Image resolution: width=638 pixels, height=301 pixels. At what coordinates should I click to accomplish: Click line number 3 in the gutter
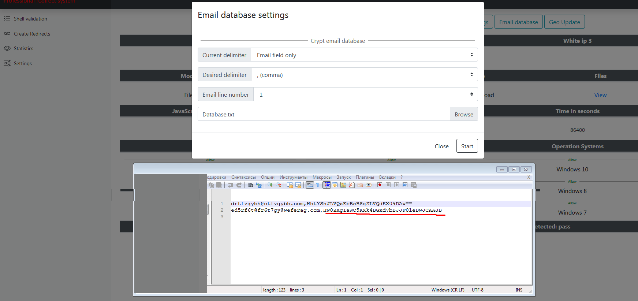pyautogui.click(x=222, y=217)
